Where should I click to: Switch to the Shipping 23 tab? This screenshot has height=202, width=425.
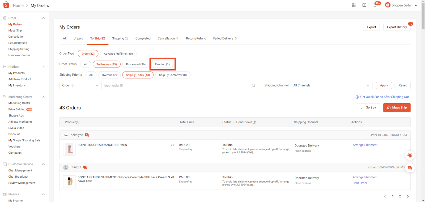[x=120, y=38]
